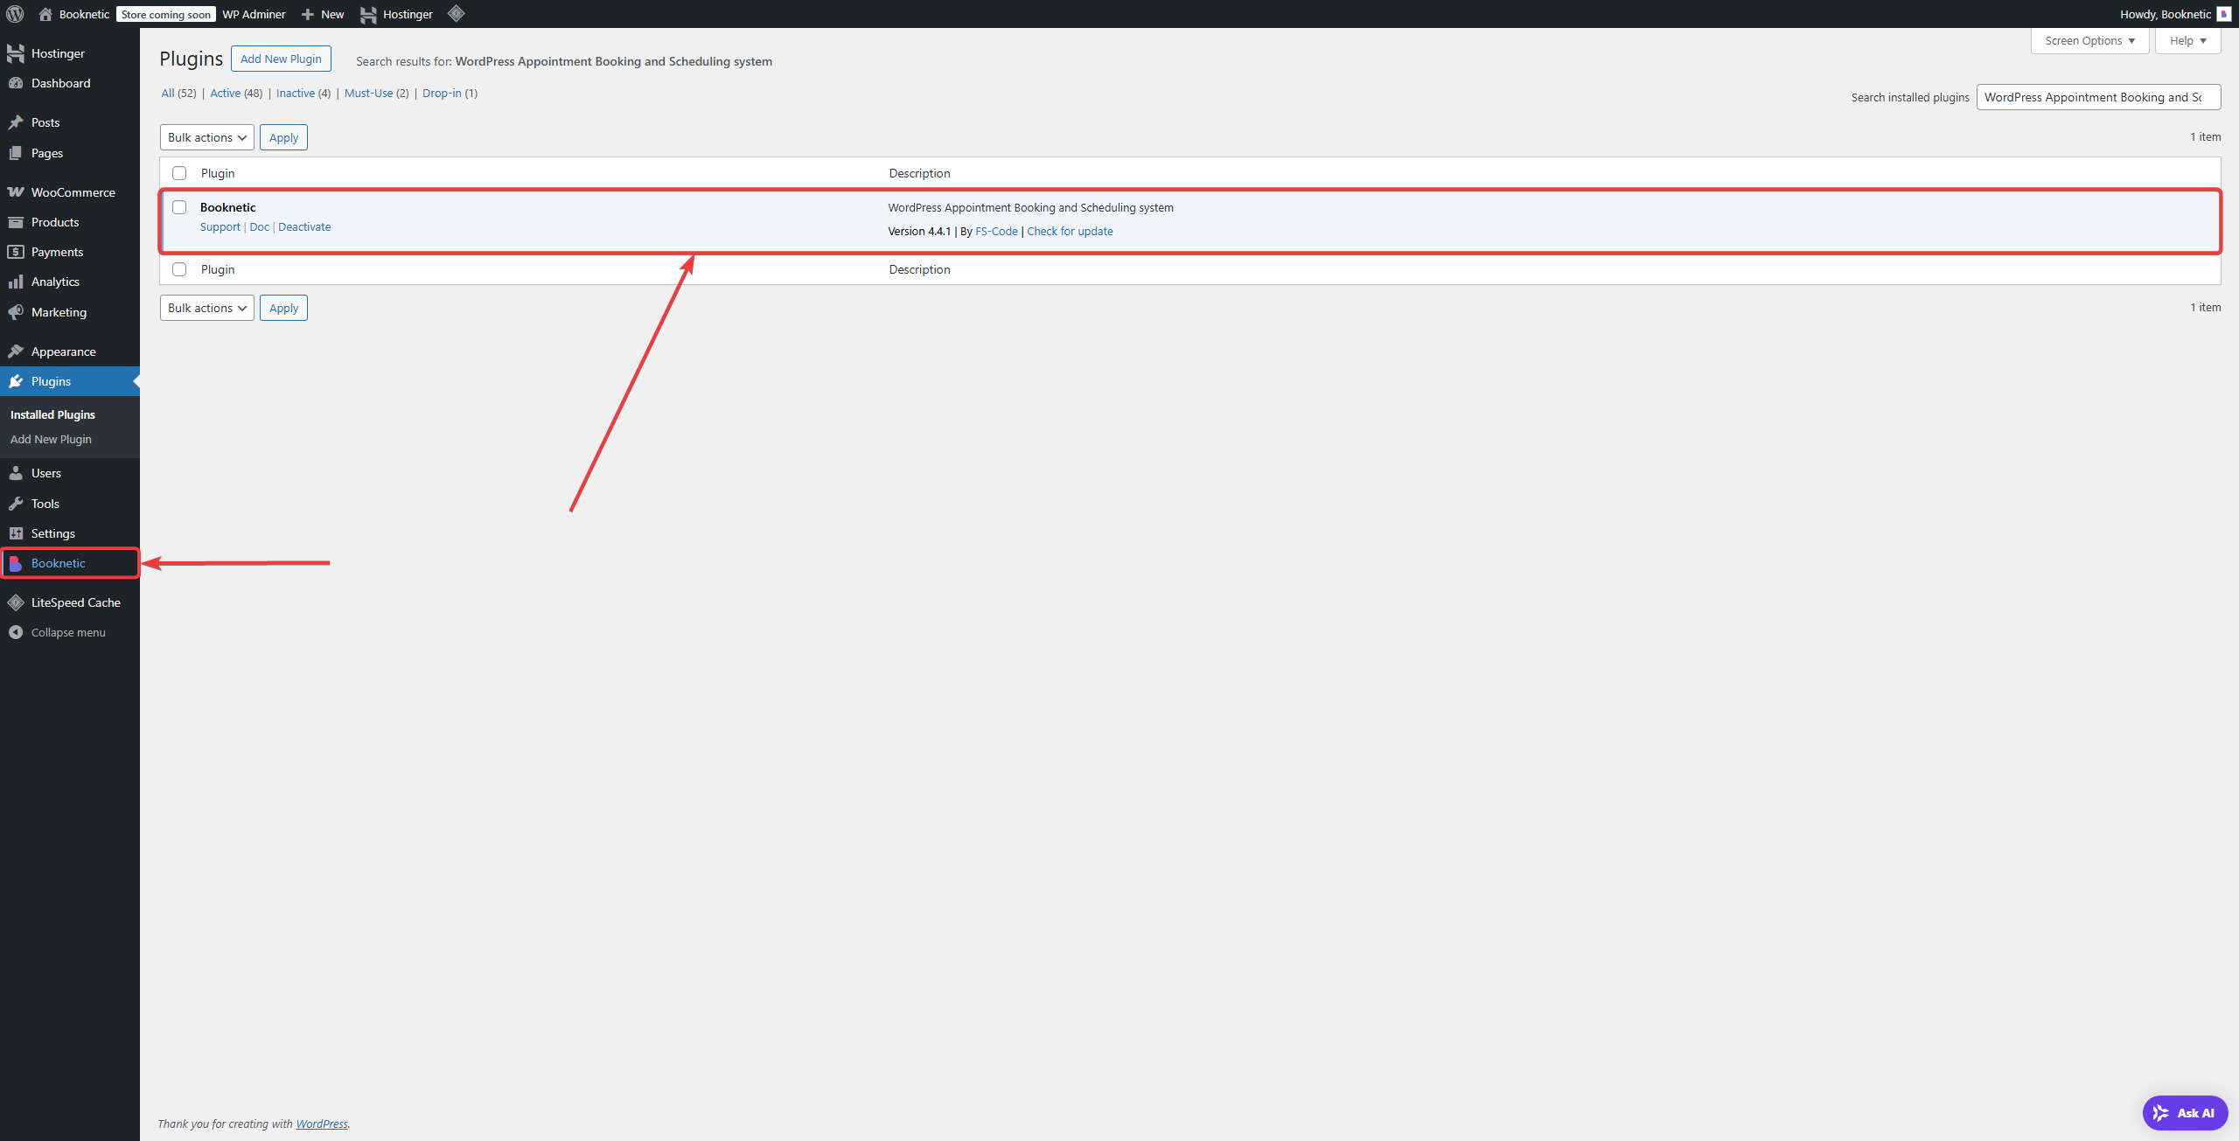This screenshot has width=2239, height=1141.
Task: Click Version 4.4.1 text
Action: (x=919, y=231)
